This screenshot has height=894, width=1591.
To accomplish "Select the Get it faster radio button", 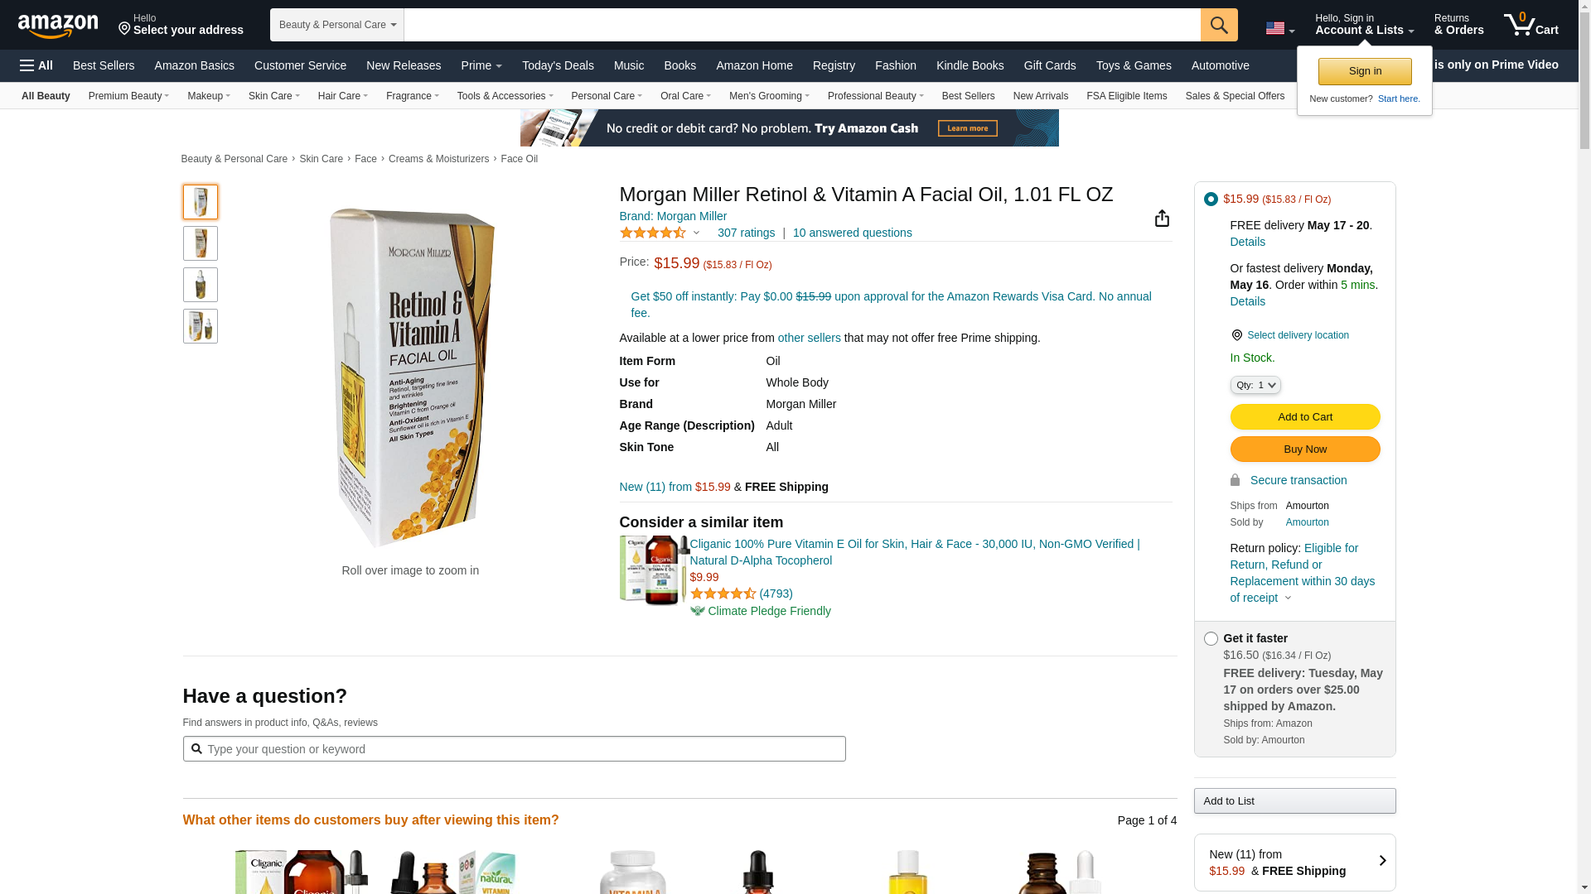I will pos(1211,639).
